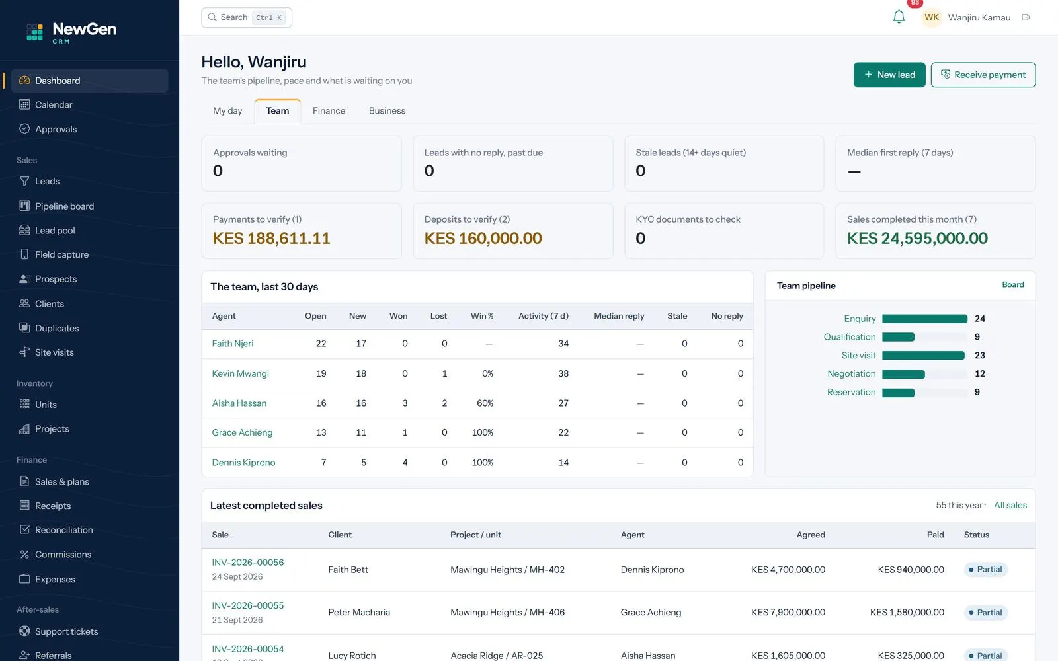Viewport: 1058px width, 661px height.
Task: Open the Pipeline board icon
Action: (24, 206)
